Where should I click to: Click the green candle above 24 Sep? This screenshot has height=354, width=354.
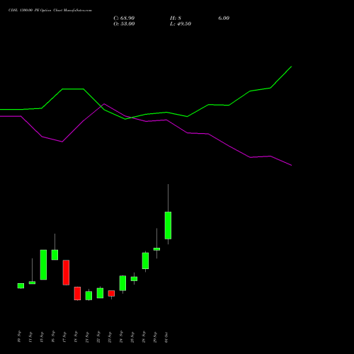(x=122, y=283)
